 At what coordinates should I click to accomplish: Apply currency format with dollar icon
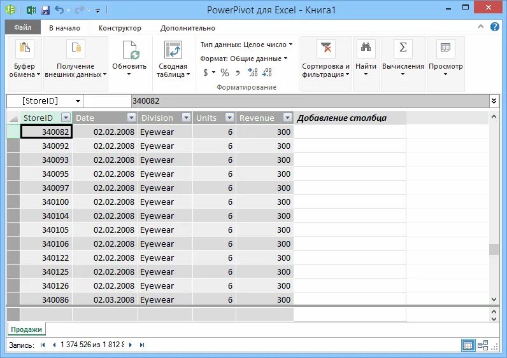(205, 72)
